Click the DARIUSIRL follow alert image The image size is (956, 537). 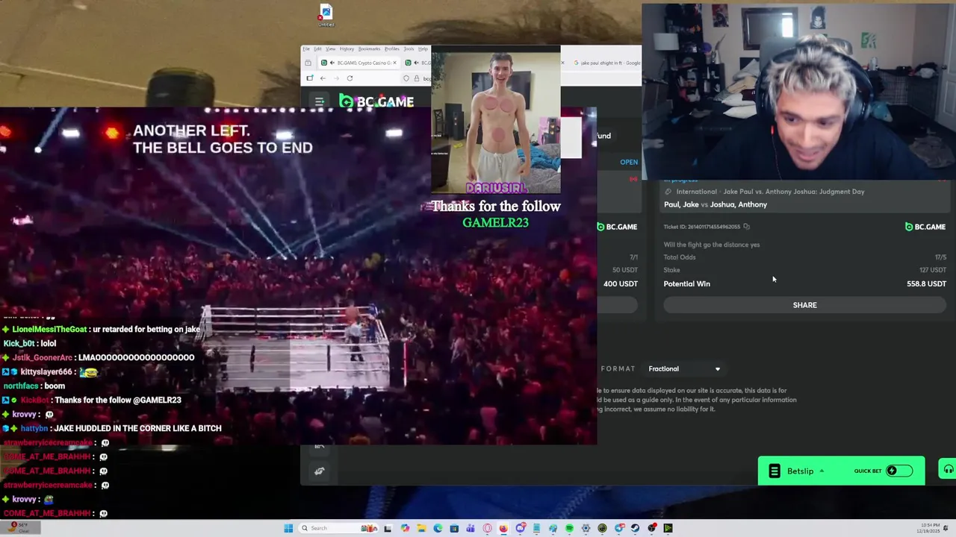point(496,119)
